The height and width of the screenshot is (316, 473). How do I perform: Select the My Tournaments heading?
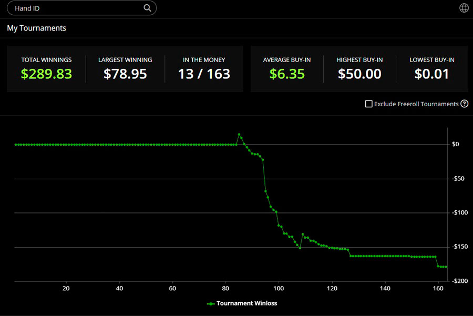(36, 28)
